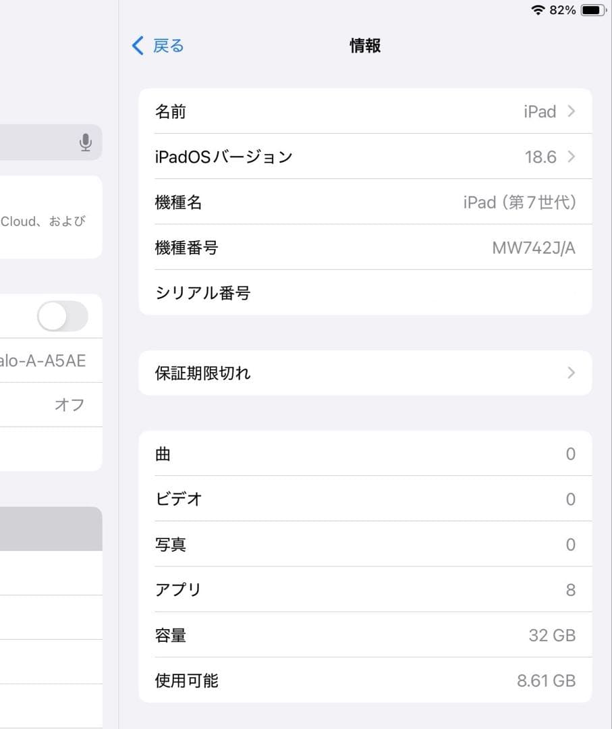
Task: Open the 保証期限切れ warranty details
Action: pos(364,373)
